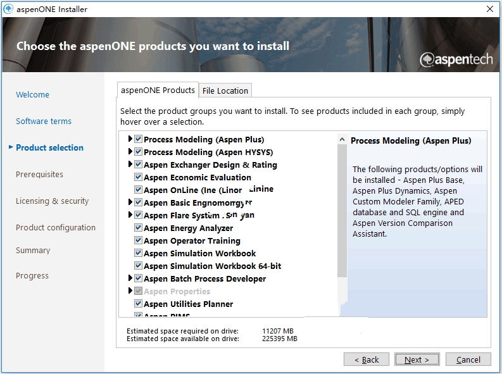This screenshot has width=502, height=374.
Task: Uncheck Process Modeling (Aspen HYSYS) checkbox
Action: tap(138, 152)
